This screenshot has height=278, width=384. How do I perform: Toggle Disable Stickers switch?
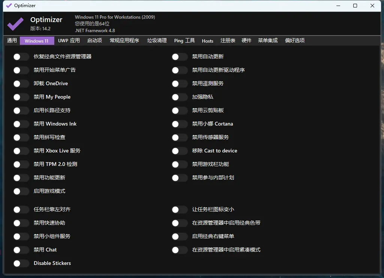[21, 263]
